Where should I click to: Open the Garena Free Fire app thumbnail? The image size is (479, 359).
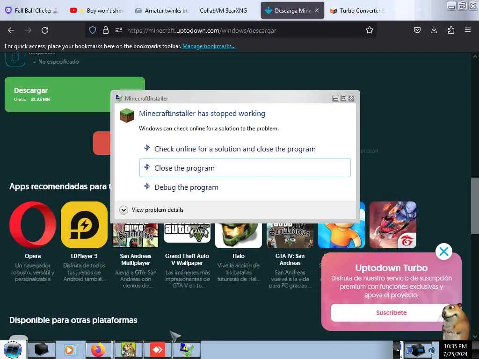click(x=393, y=224)
